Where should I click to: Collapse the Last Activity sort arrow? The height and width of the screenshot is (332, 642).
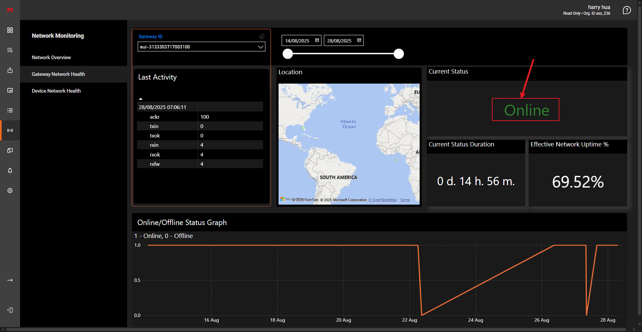141,99
